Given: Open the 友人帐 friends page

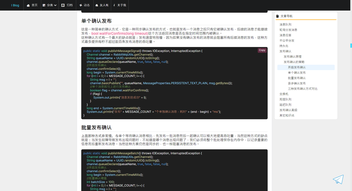Looking at the screenshot, I should (102, 5).
